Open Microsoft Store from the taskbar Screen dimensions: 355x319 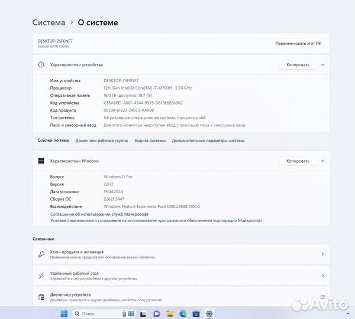[x=196, y=314]
